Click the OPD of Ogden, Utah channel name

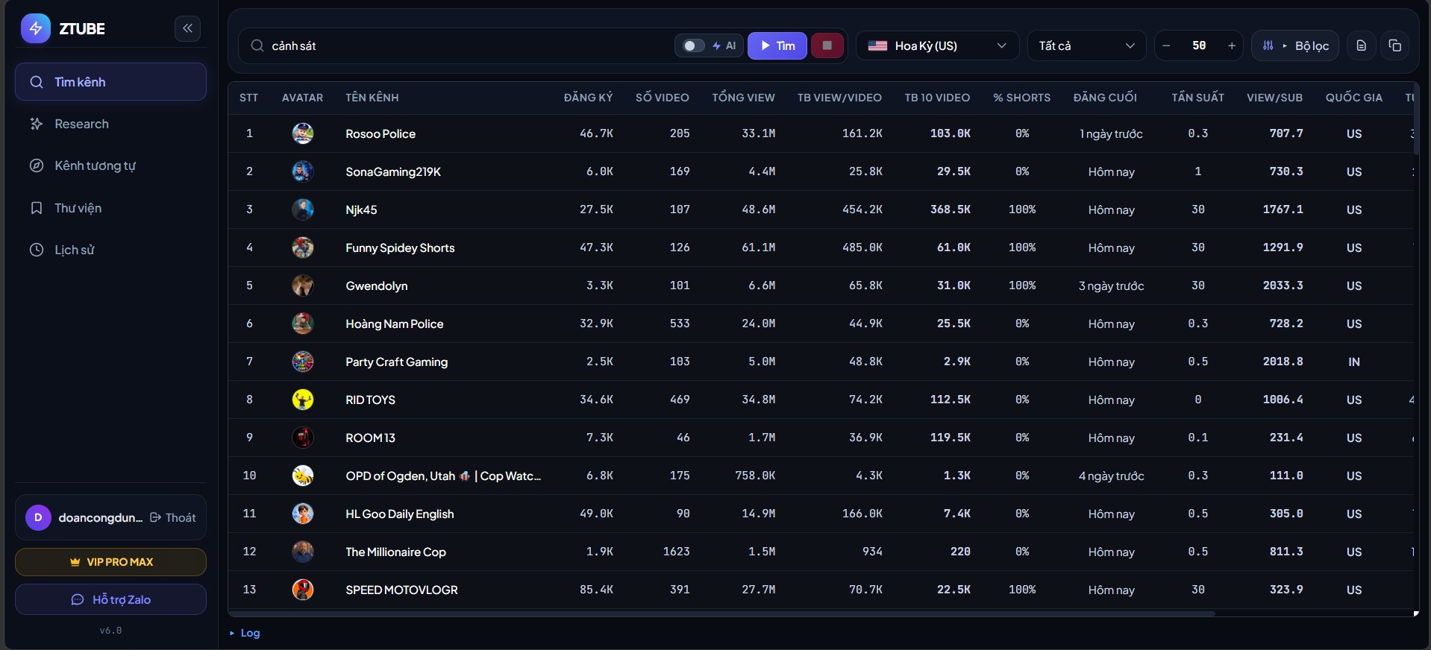(x=443, y=476)
